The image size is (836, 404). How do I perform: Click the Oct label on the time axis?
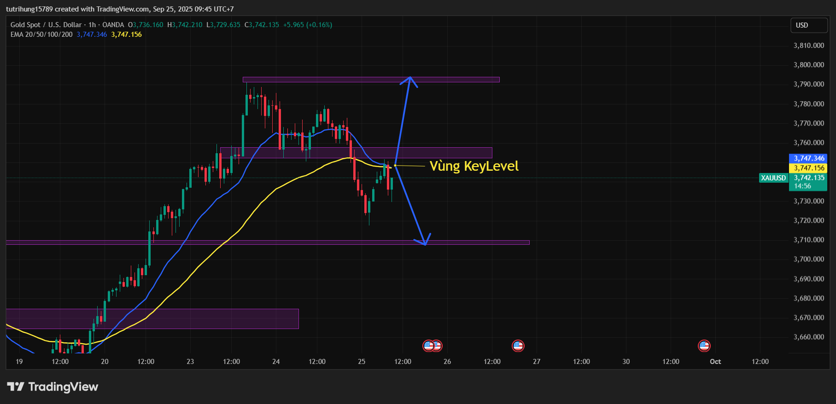tap(715, 362)
